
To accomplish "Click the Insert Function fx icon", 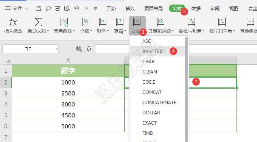I will (x=13, y=22).
